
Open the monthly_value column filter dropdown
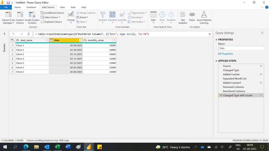click(x=114, y=40)
